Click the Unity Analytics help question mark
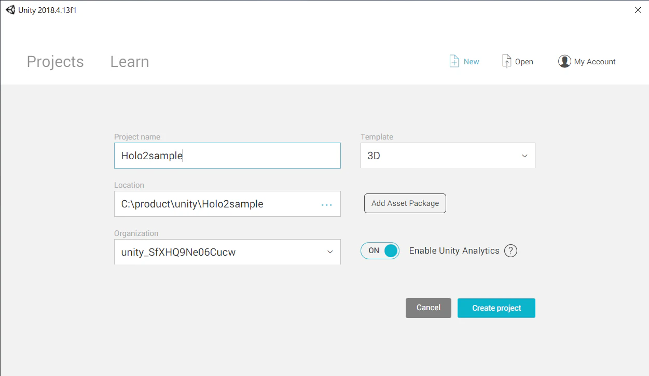Viewport: 649px width, 376px height. coord(511,251)
